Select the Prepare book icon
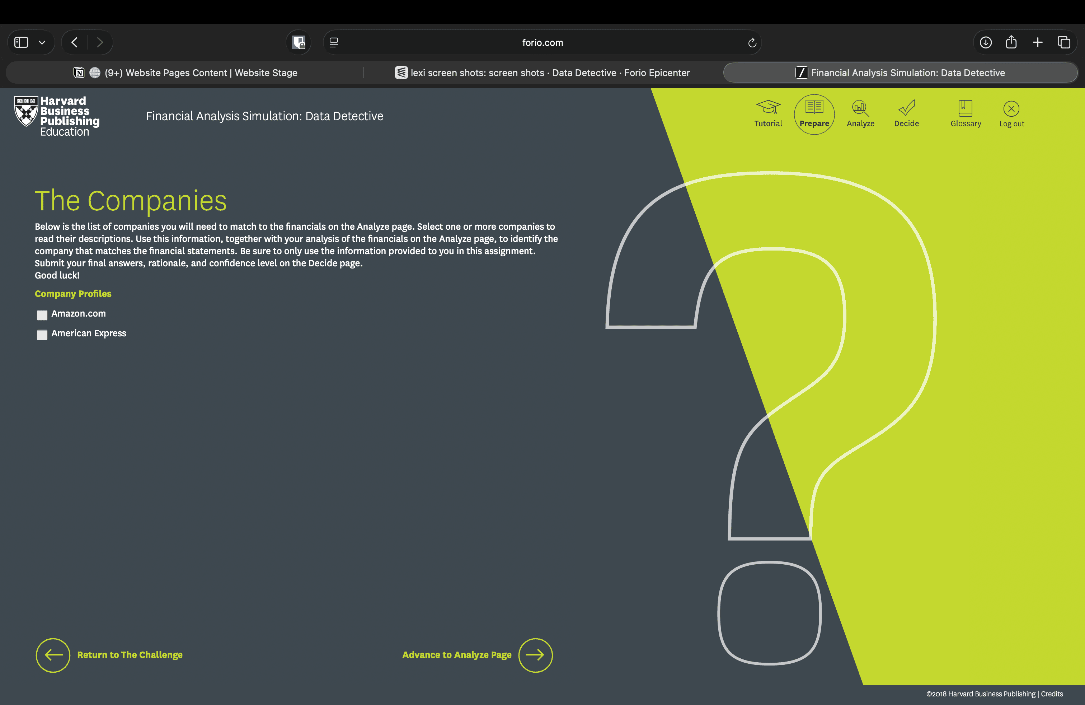Image resolution: width=1085 pixels, height=705 pixels. [814, 108]
